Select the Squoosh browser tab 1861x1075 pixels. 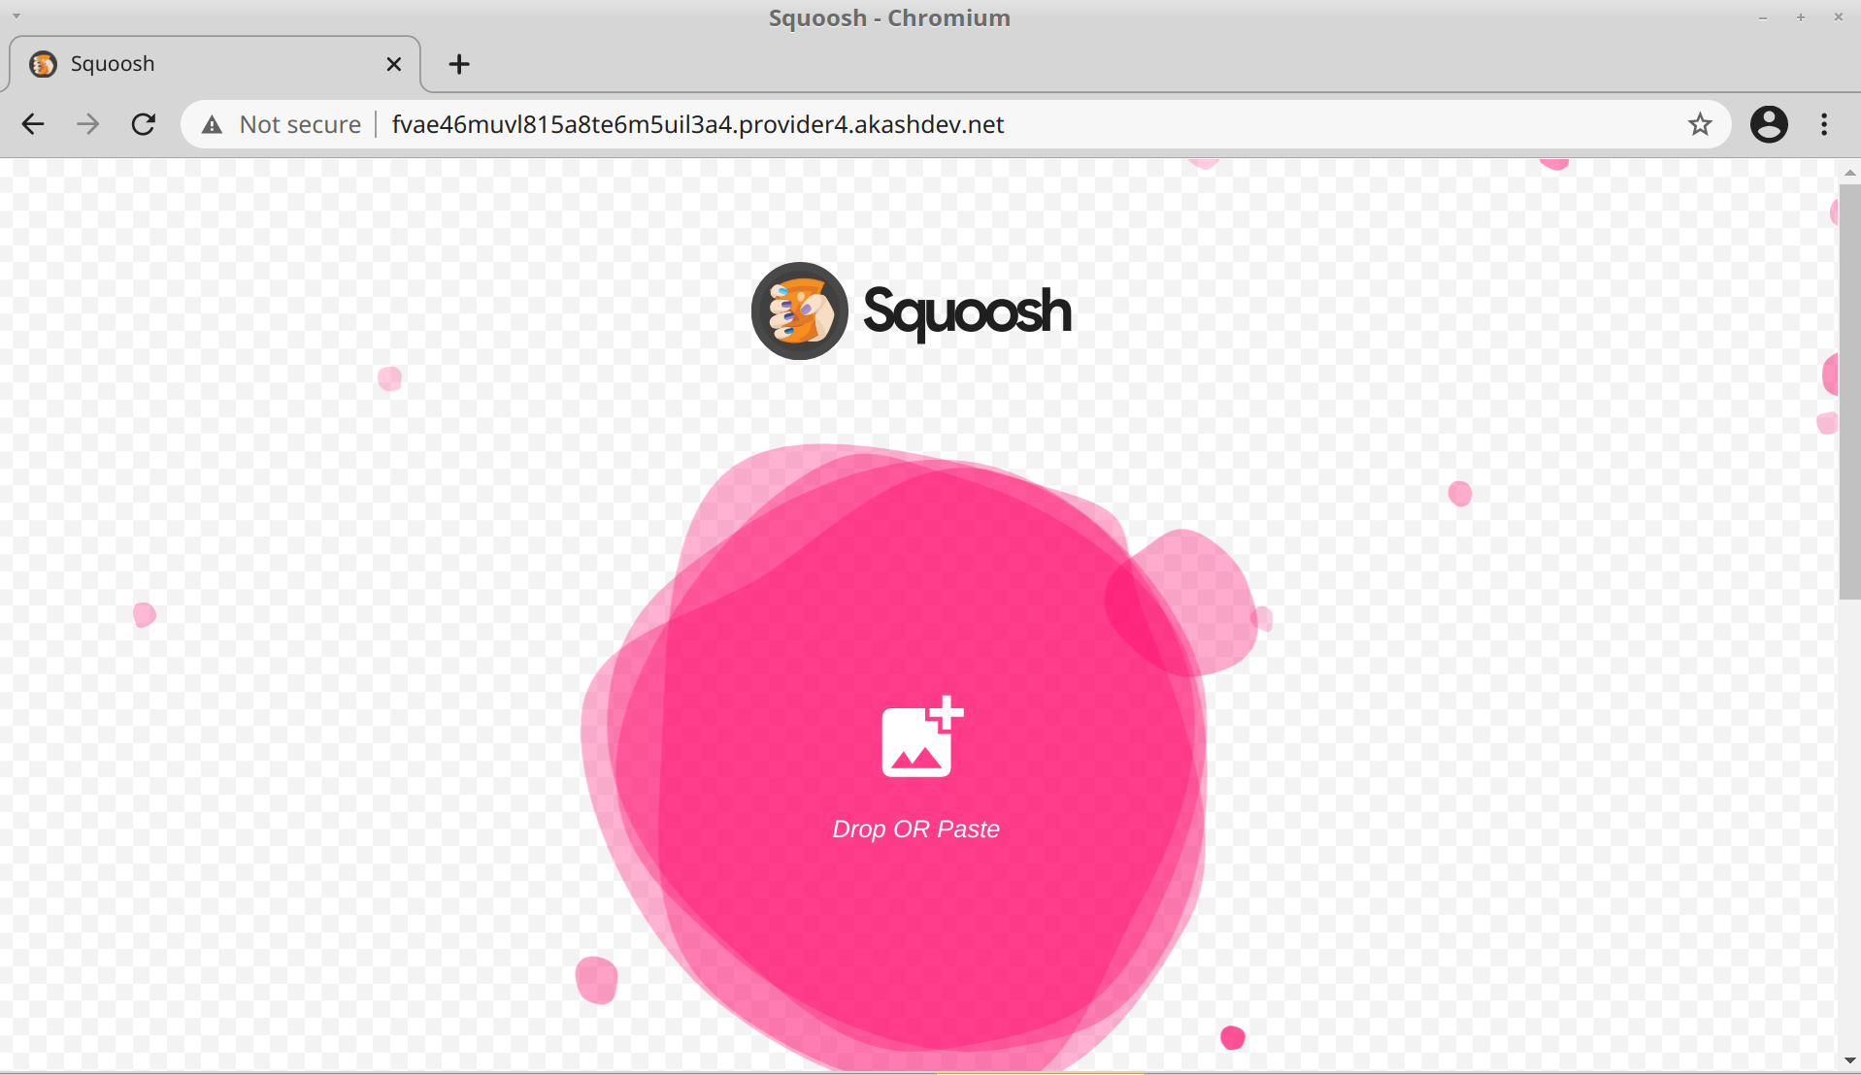pos(215,64)
